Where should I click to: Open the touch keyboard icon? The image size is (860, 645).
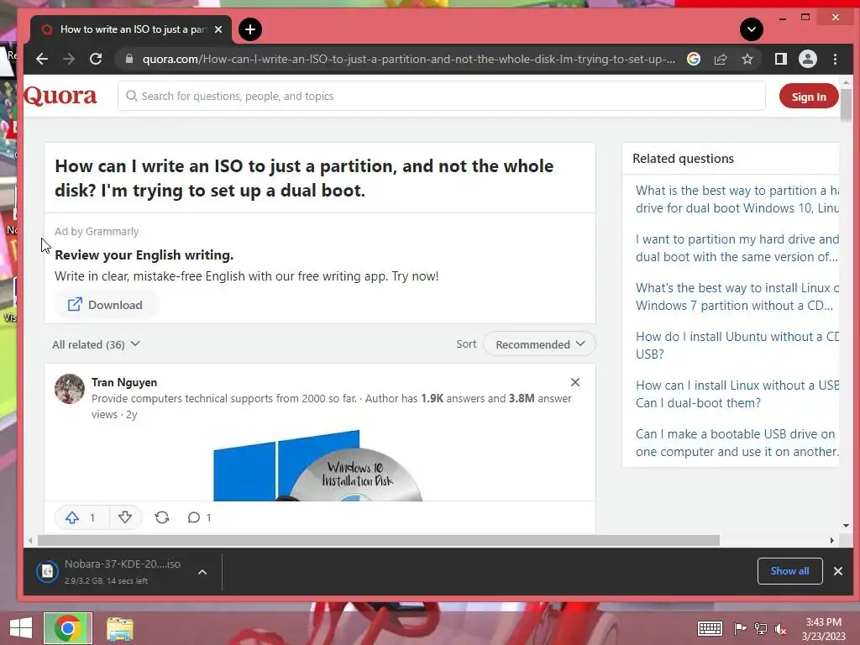point(710,628)
